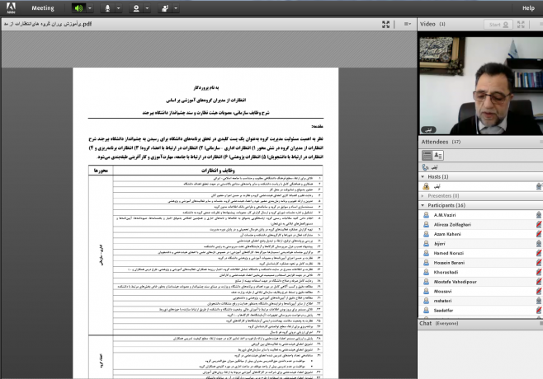Open the Help menu
Viewport: 543px width, 379px height.
[x=527, y=8]
